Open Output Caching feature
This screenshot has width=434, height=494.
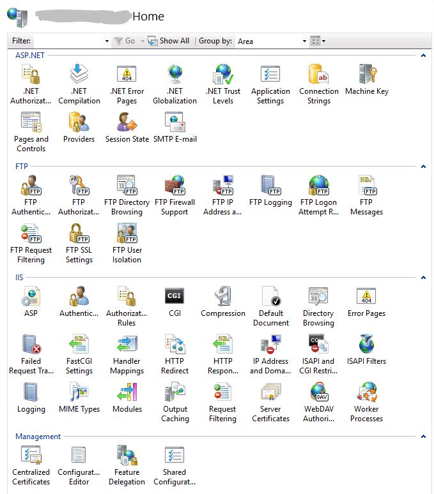174,402
